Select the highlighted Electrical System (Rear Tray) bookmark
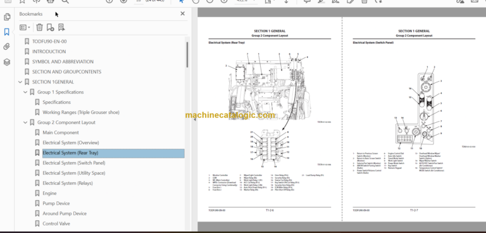 (113, 153)
